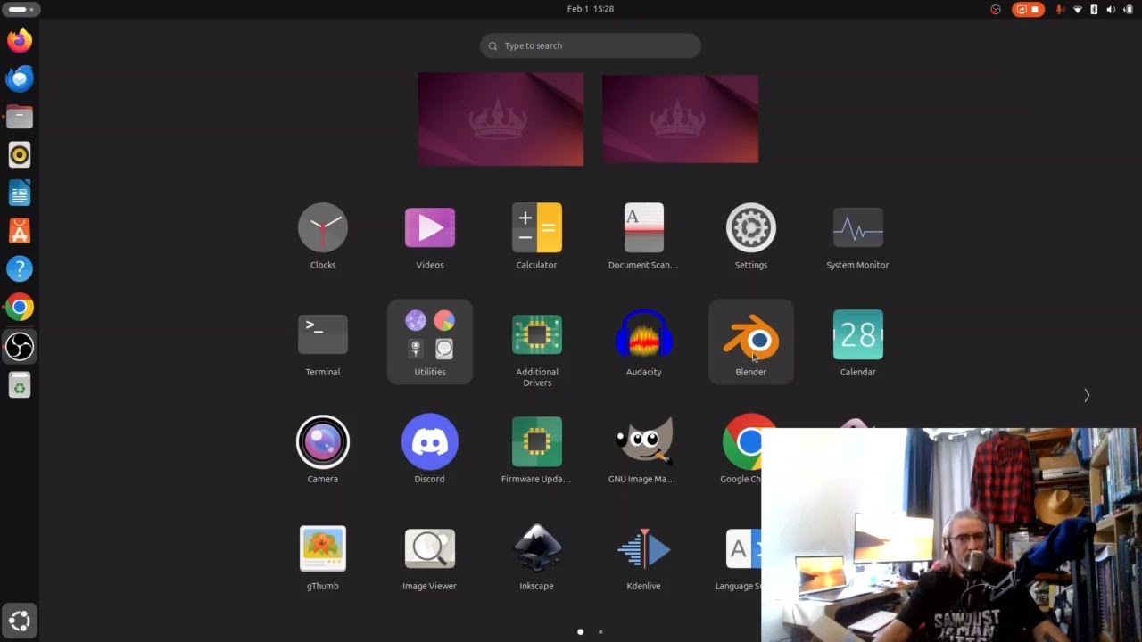Launch Kdenlive
The width and height of the screenshot is (1142, 642).
[x=644, y=549]
